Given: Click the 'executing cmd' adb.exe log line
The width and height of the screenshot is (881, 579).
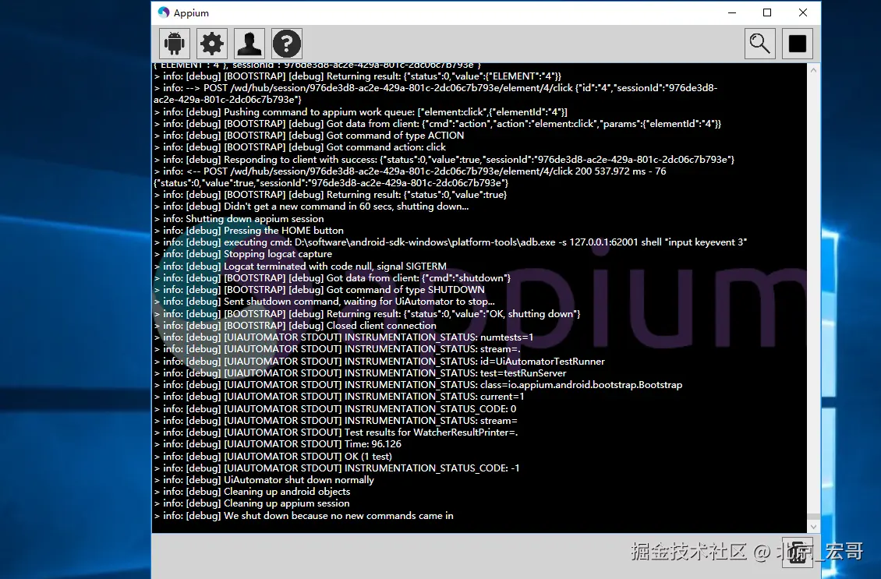Looking at the screenshot, I should pos(451,242).
